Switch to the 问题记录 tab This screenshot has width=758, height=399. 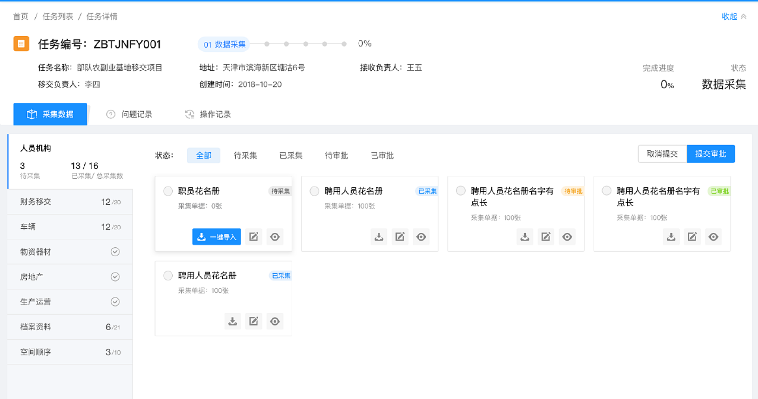click(x=129, y=114)
